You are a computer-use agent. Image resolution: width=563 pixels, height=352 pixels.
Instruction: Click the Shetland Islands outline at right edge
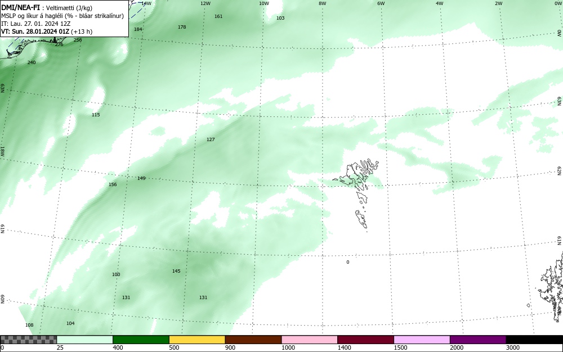pos(553,287)
